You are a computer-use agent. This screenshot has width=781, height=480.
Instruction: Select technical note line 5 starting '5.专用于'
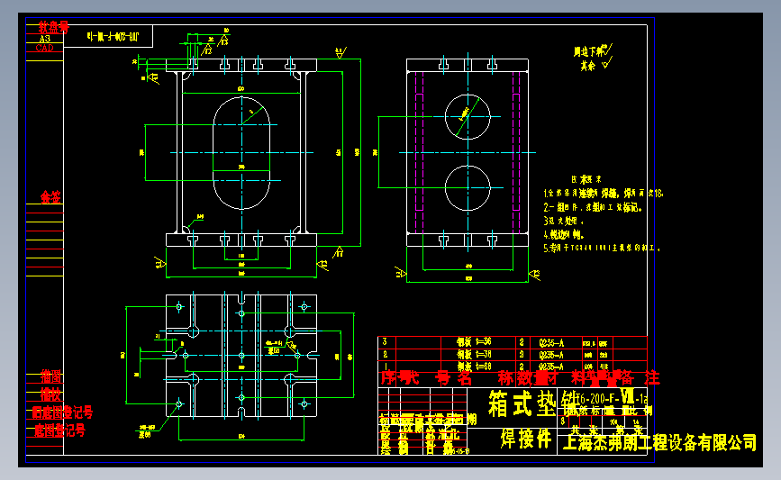(602, 248)
